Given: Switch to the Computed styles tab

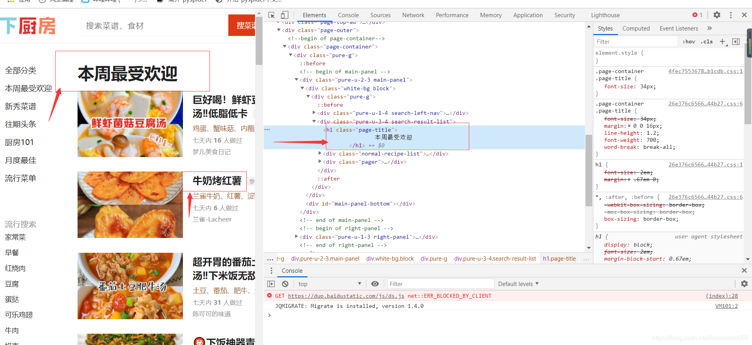Looking at the screenshot, I should (636, 29).
